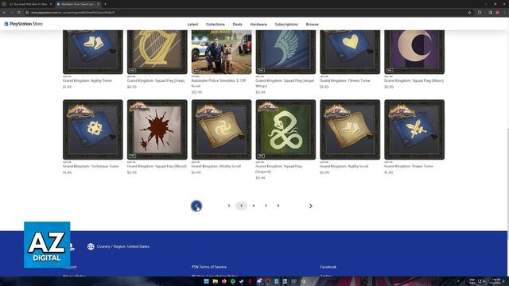The height and width of the screenshot is (286, 509).
Task: Show hidden system tray icons
Action: tap(458, 281)
